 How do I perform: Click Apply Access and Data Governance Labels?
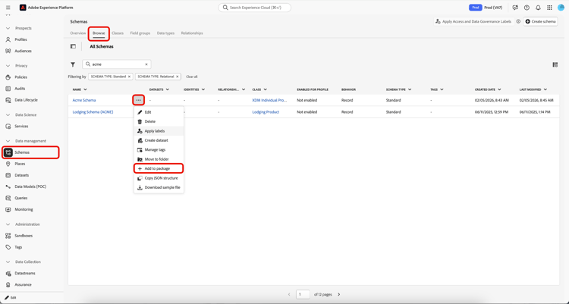pos(474,21)
